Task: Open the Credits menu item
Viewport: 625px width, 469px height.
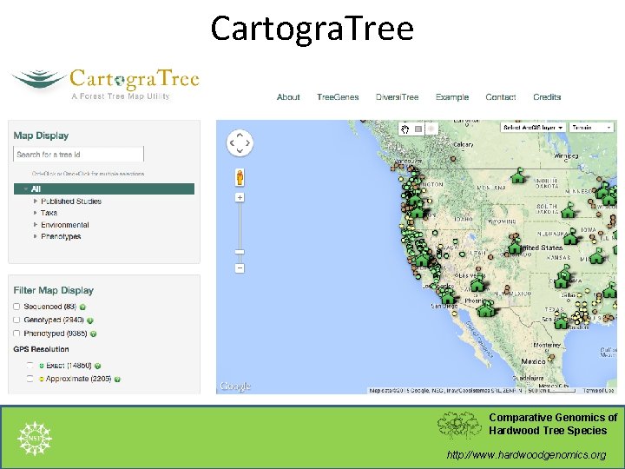Action: tap(547, 97)
